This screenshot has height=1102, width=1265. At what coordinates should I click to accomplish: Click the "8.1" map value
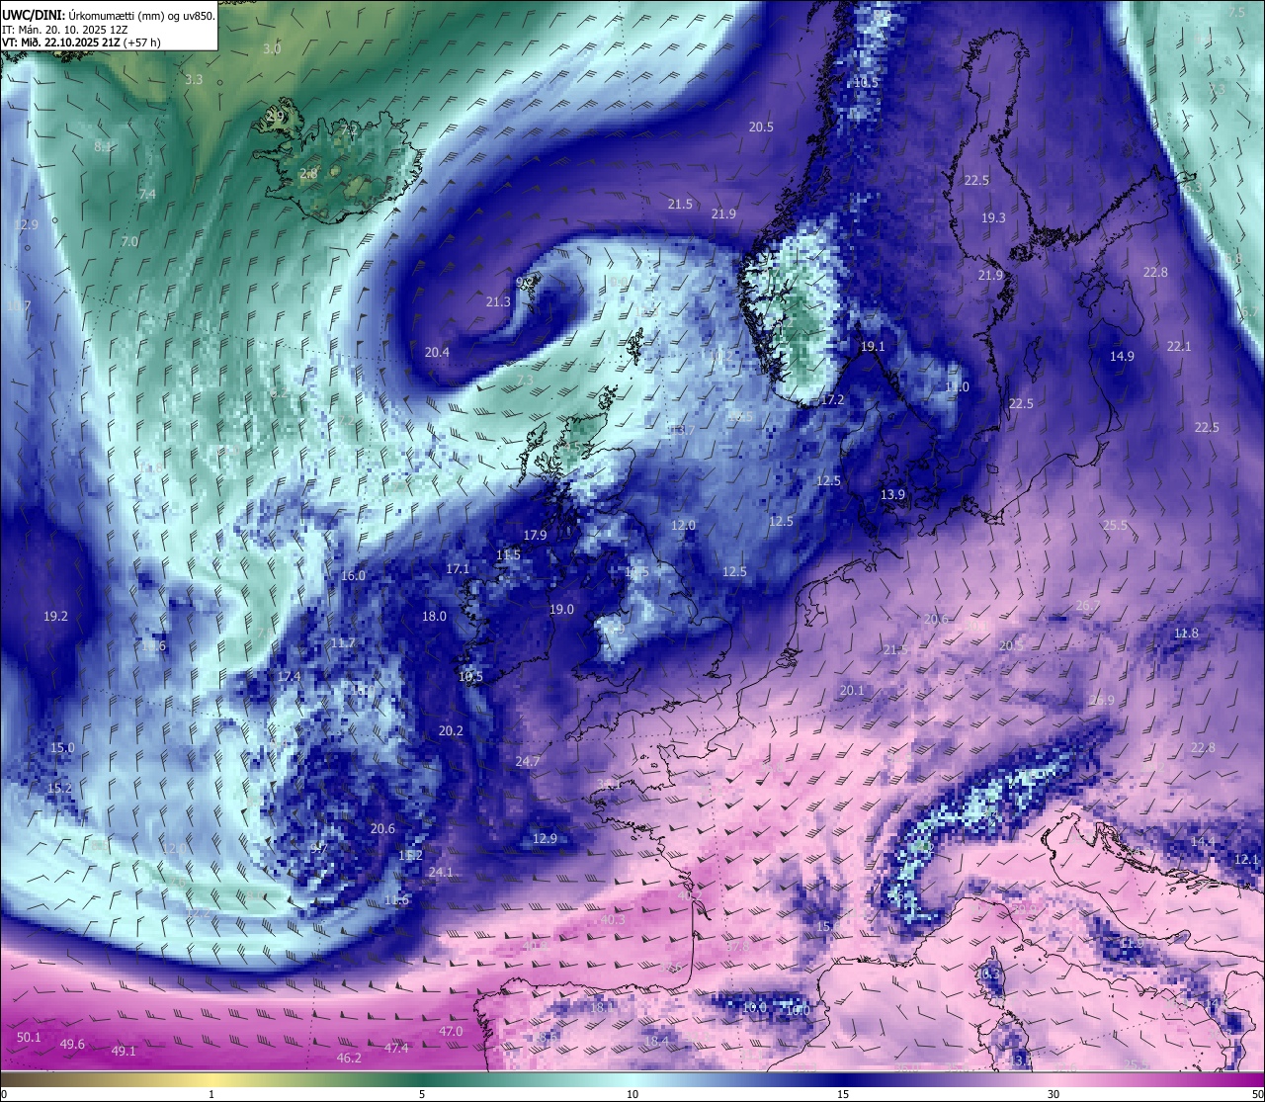(103, 146)
